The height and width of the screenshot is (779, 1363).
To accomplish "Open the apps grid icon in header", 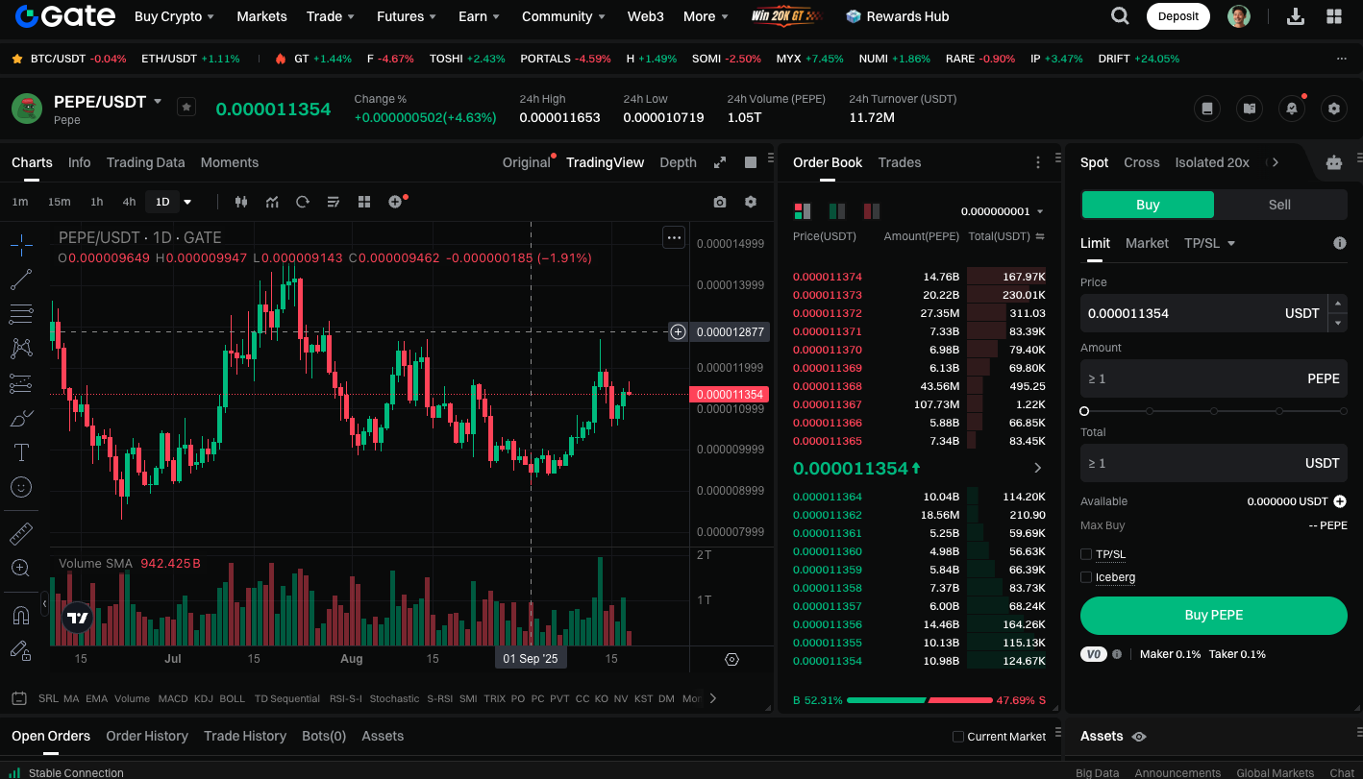I will tap(1334, 16).
